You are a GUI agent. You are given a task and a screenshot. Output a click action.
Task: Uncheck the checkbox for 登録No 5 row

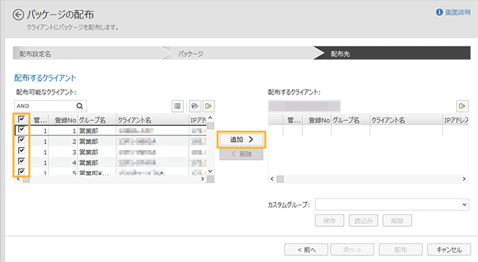coord(21,171)
